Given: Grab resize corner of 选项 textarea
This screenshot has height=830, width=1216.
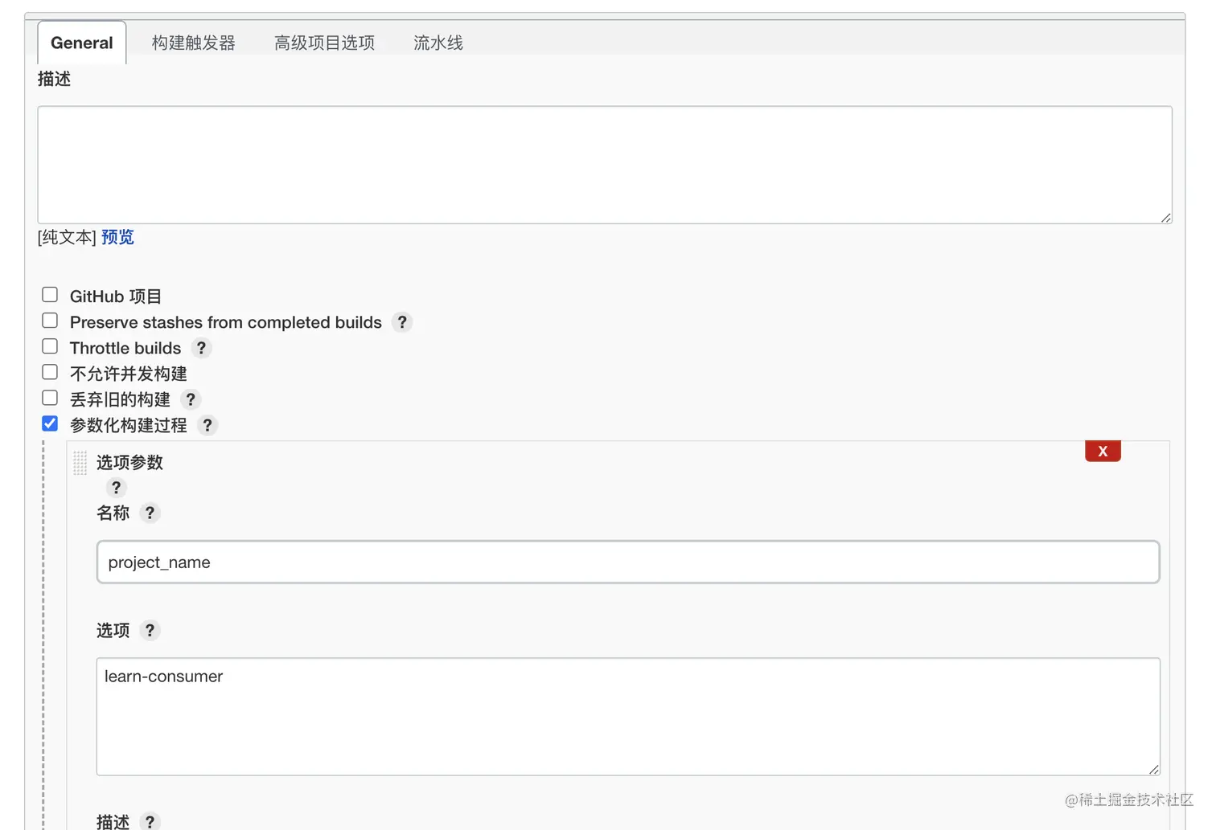Looking at the screenshot, I should coord(1153,769).
